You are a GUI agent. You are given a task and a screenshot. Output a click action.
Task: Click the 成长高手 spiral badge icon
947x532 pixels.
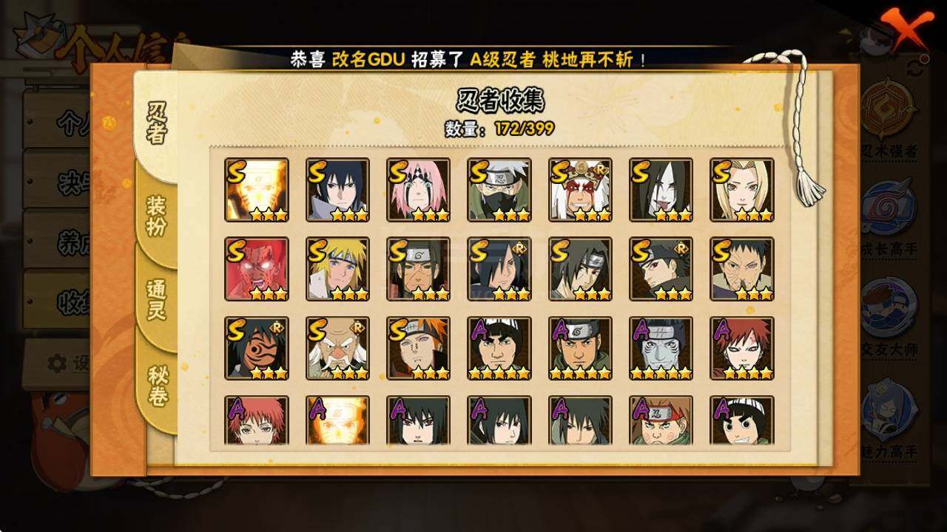[889, 205]
